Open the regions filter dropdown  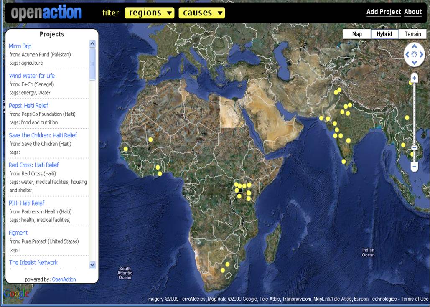click(150, 13)
